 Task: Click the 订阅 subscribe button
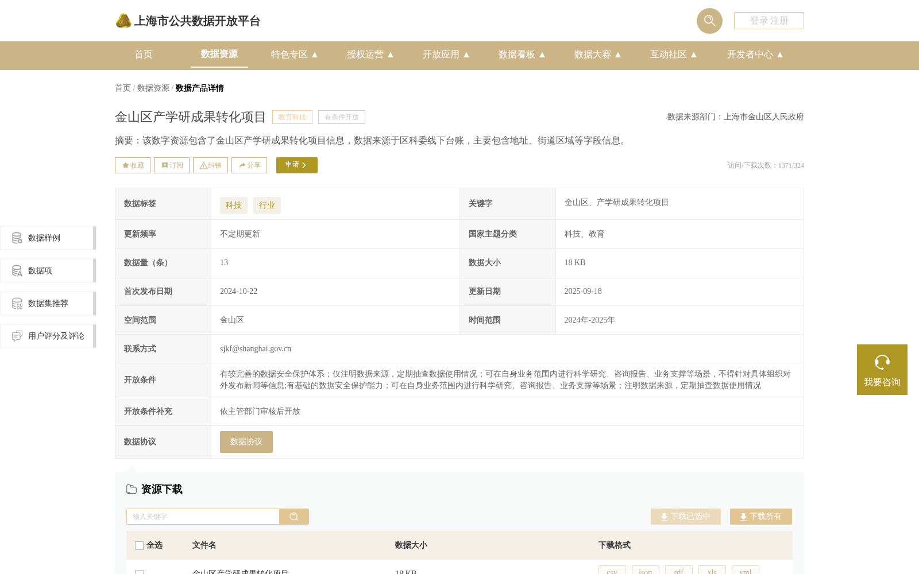pos(172,165)
